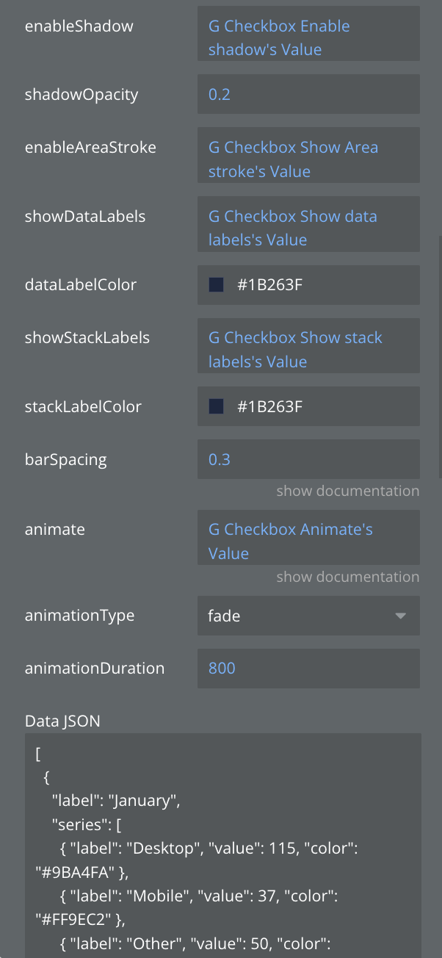
Task: Click the dataLabelColor dark swatch
Action: coord(216,285)
